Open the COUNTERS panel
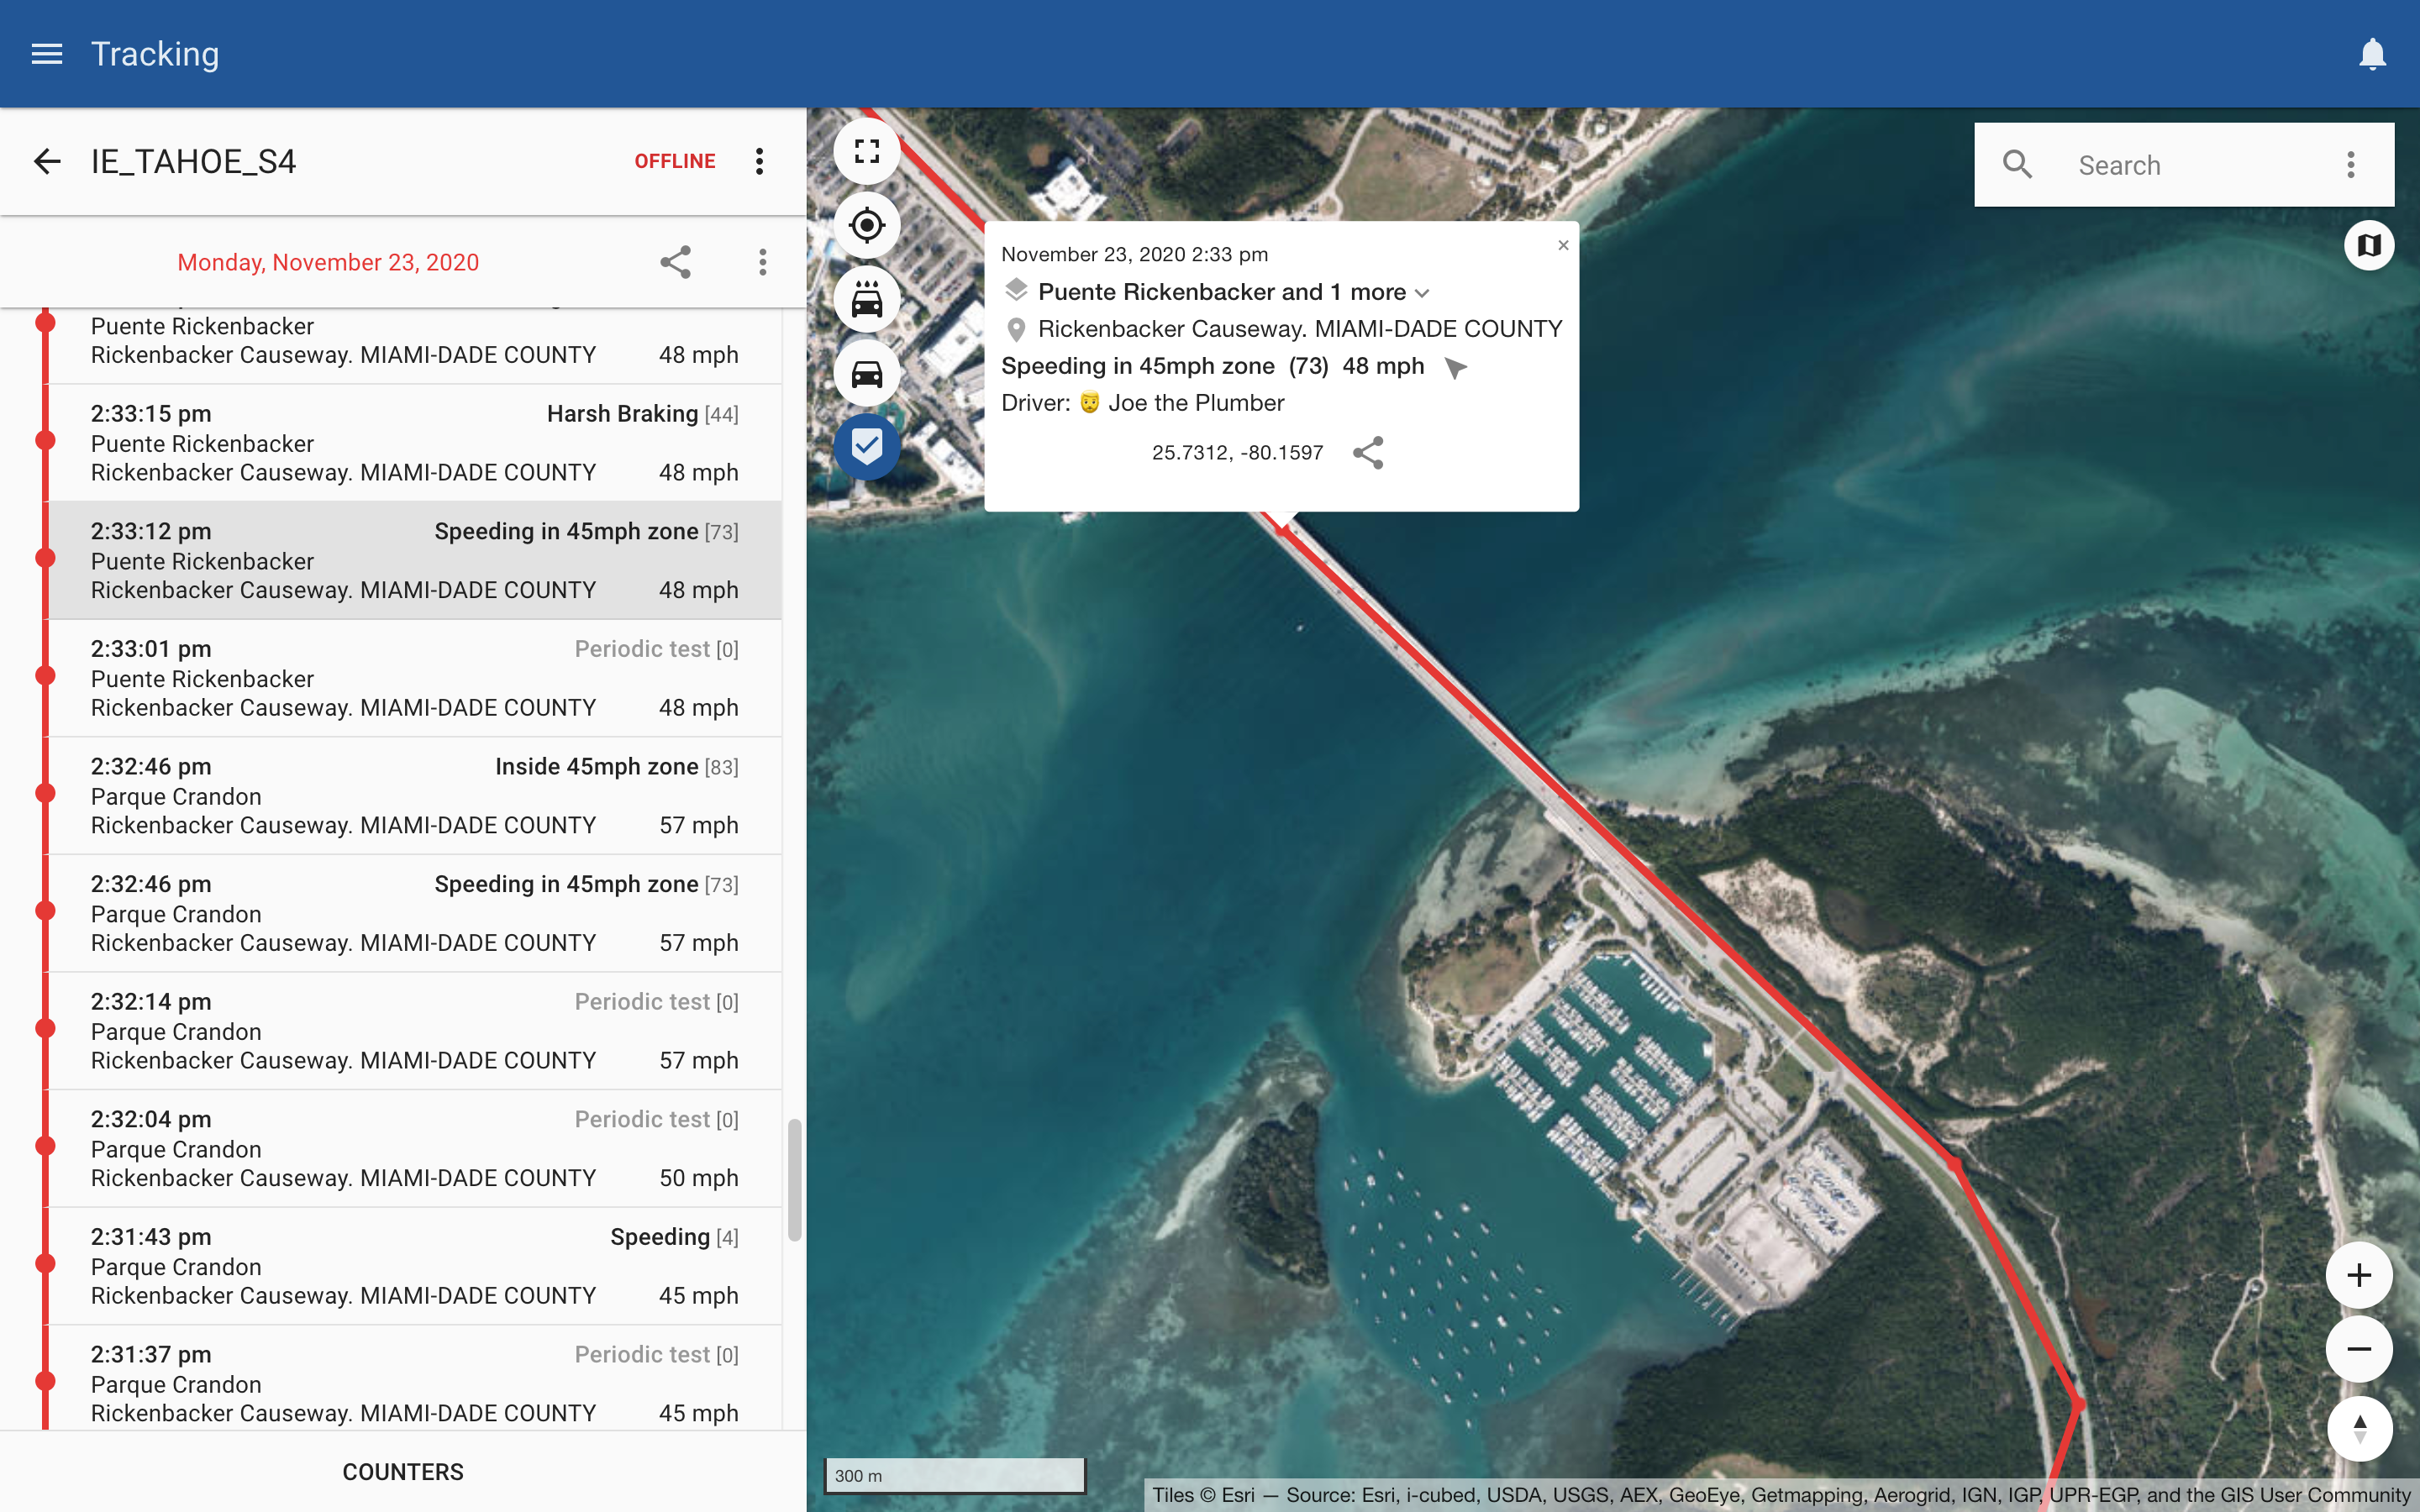This screenshot has height=1512, width=2420. click(403, 1471)
